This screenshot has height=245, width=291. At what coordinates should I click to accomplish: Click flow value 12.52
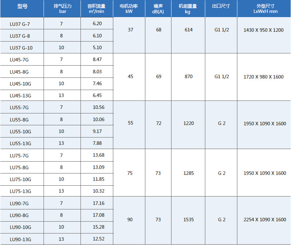click(x=99, y=239)
